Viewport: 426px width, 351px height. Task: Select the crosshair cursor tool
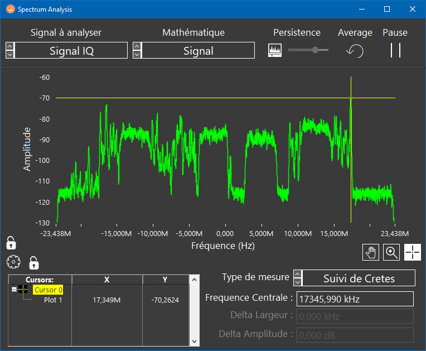point(413,252)
